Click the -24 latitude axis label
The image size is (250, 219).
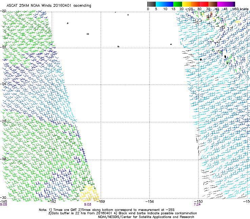tap(3, 84)
